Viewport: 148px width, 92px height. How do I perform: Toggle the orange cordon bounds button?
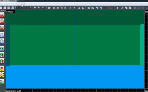point(110,8)
